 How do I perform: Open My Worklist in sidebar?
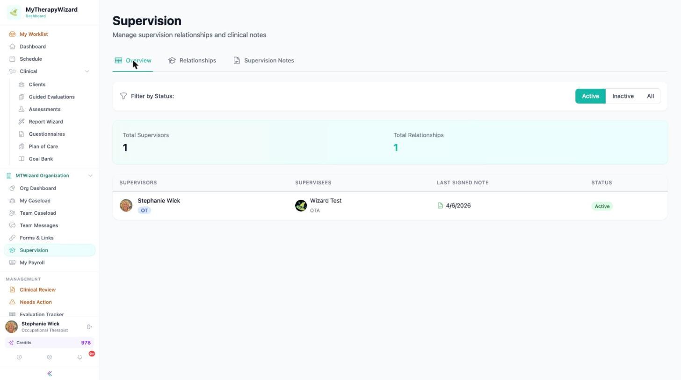pyautogui.click(x=50, y=34)
